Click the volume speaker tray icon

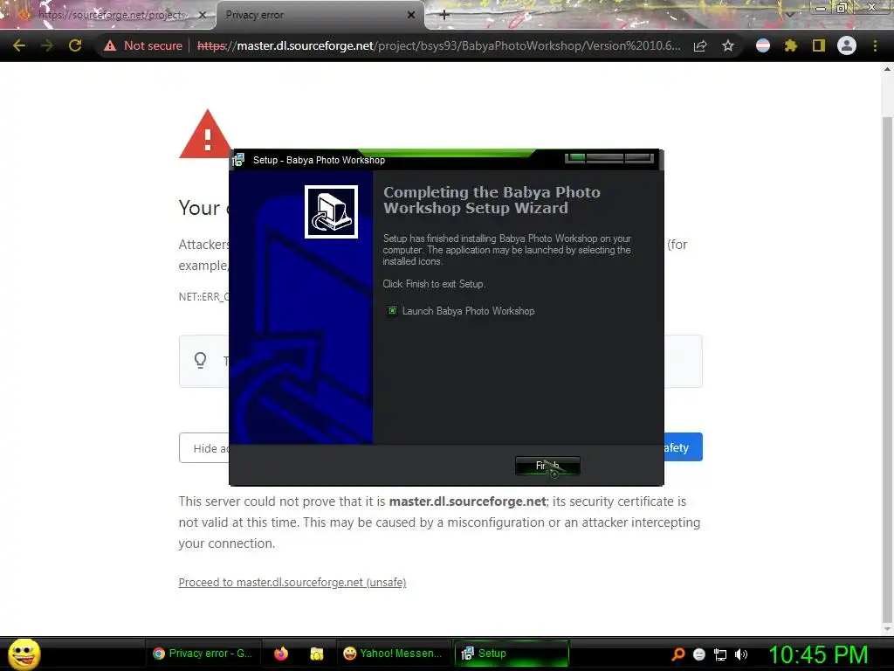(740, 654)
